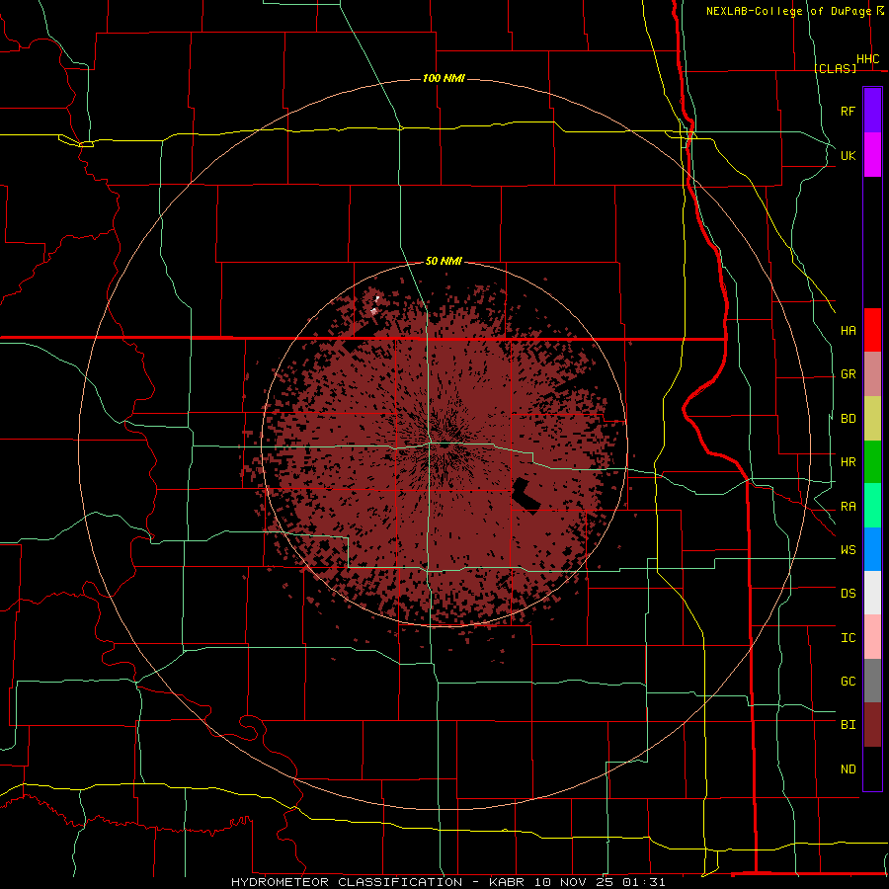Click the black notch gap southeast of radar
The image size is (889, 889).
[x=526, y=496]
